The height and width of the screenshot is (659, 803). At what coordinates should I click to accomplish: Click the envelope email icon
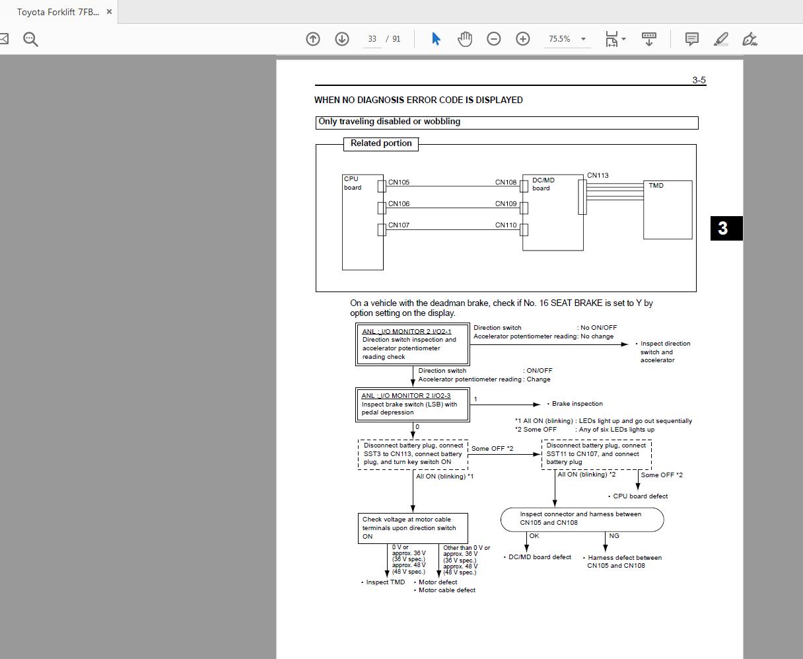(x=3, y=39)
